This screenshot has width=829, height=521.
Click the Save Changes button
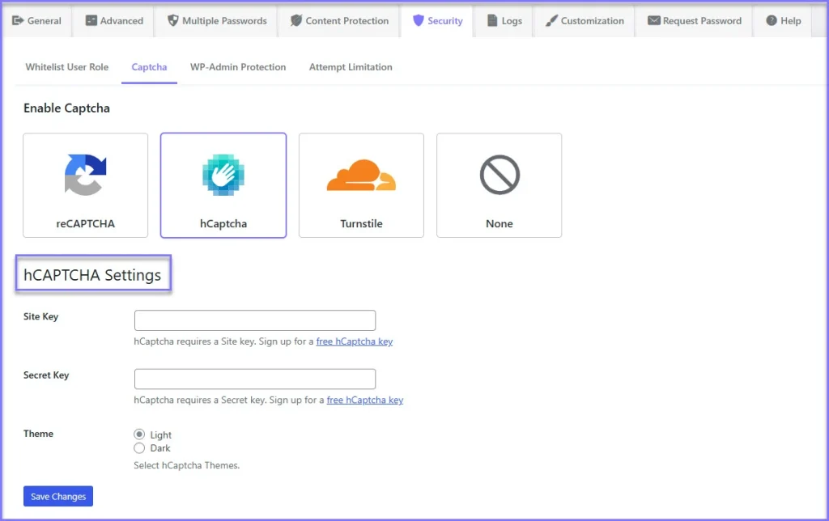pos(58,496)
